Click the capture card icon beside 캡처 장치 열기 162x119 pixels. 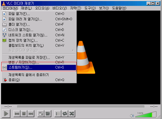click(5, 40)
